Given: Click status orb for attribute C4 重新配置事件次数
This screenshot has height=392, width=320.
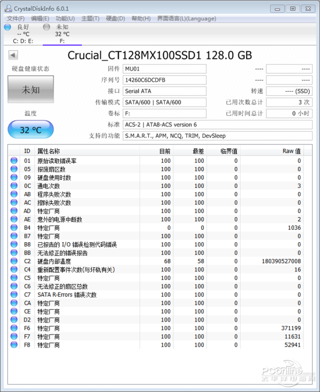Looking at the screenshot, I should pyautogui.click(x=14, y=269).
